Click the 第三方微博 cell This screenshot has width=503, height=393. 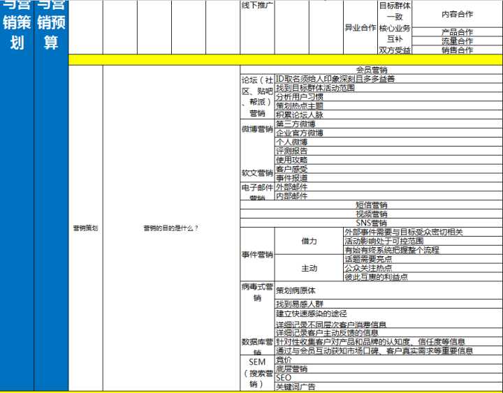point(291,124)
